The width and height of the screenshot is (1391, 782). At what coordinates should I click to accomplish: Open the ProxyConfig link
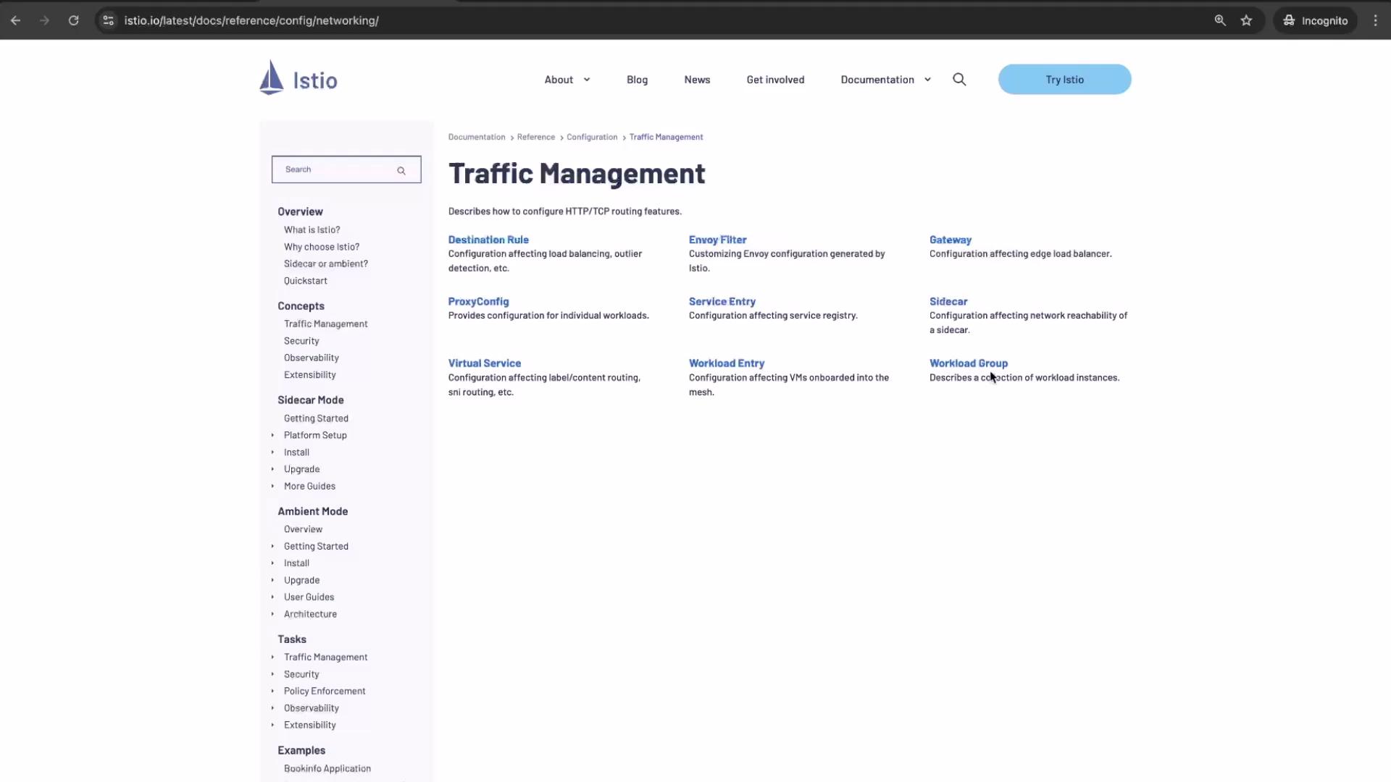tap(478, 301)
